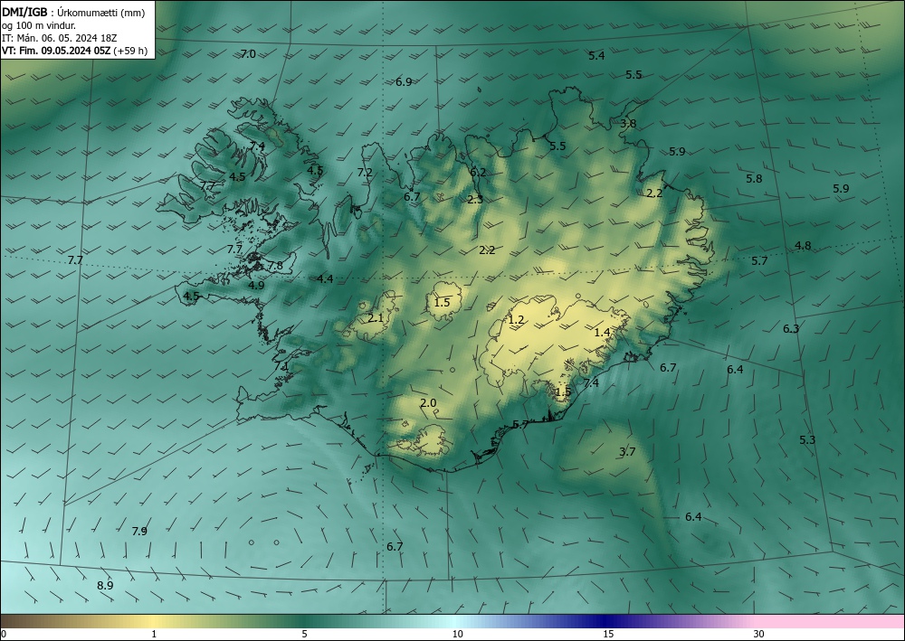Click the 7.8 value label
This screenshot has width=905, height=641.
tap(275, 266)
